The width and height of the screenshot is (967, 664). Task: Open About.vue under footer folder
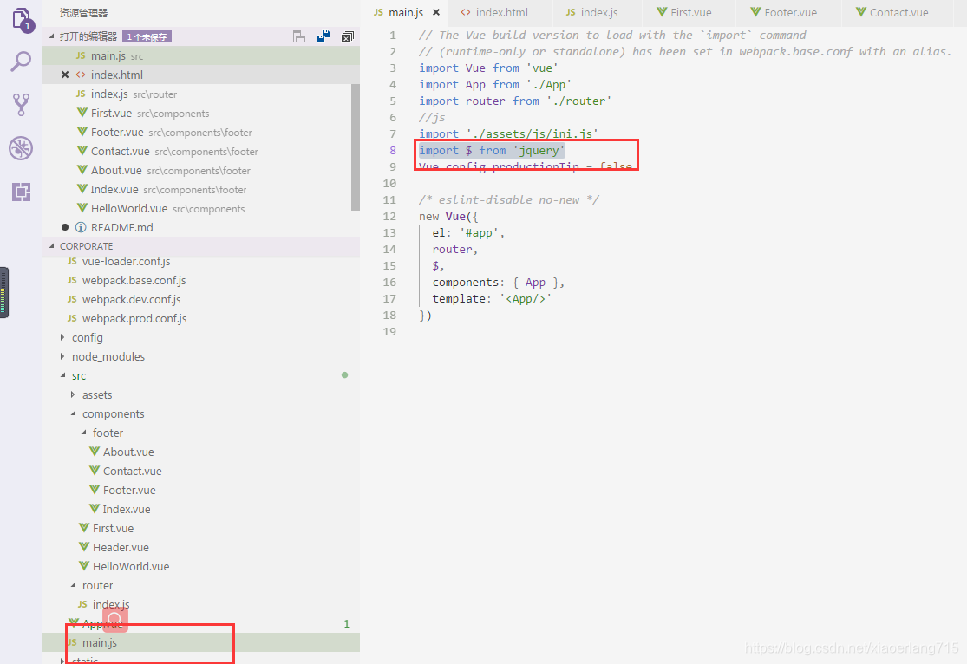point(201,452)
